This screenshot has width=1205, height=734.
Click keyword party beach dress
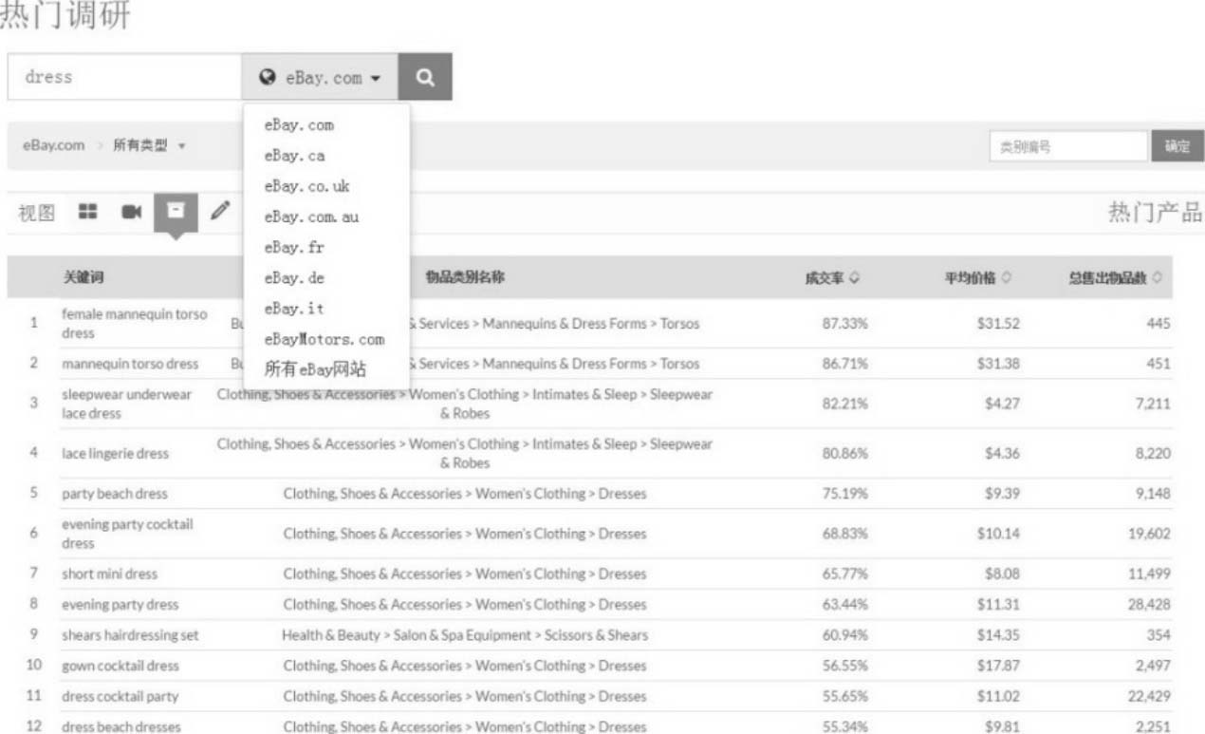114,494
